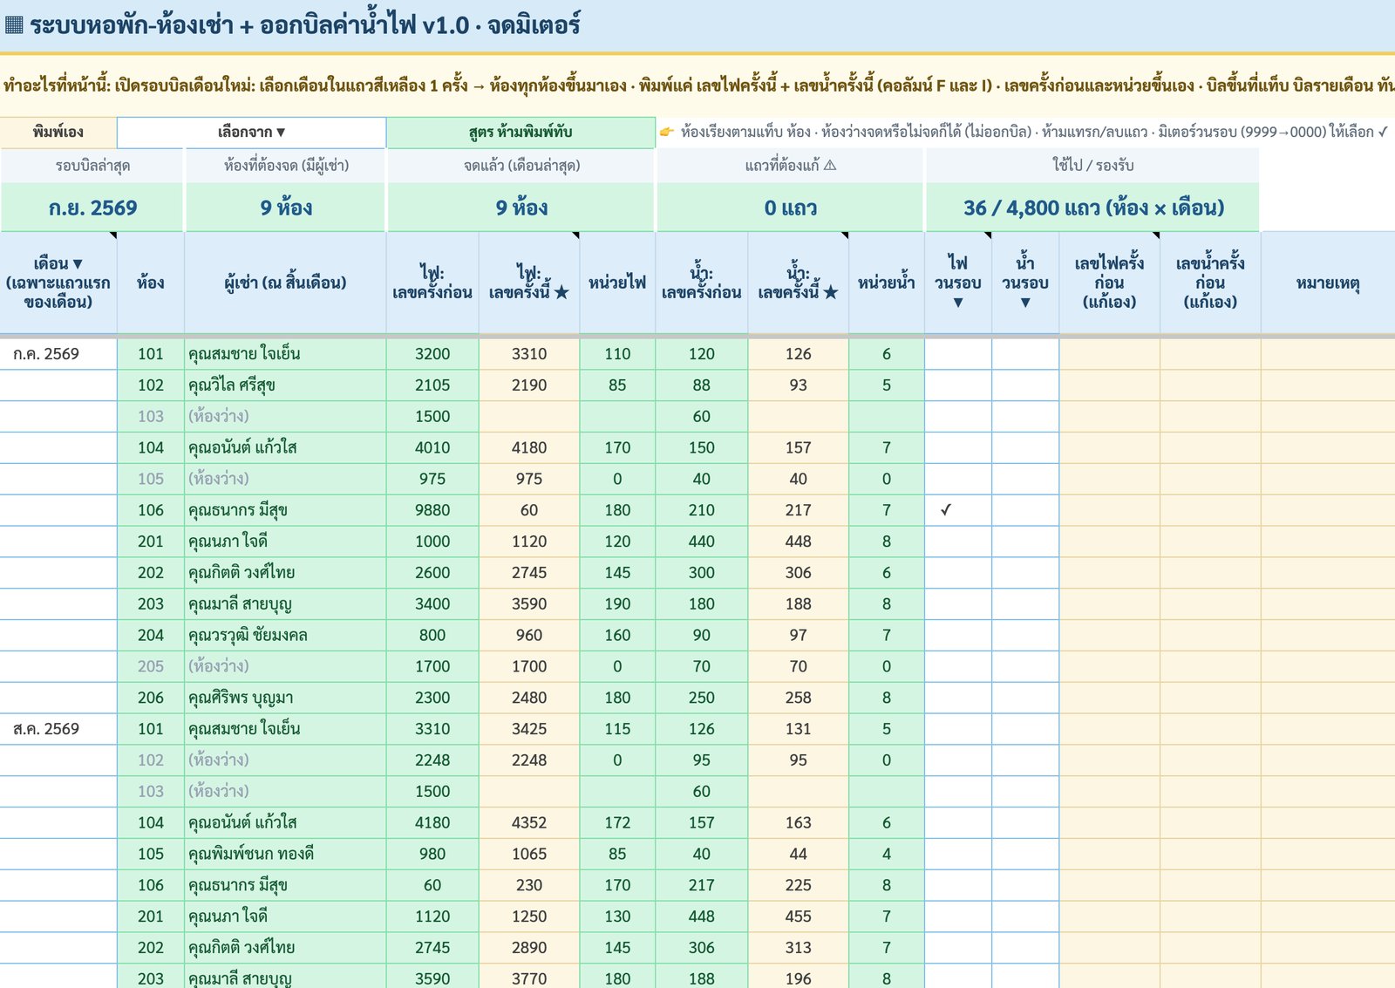The height and width of the screenshot is (988, 1395).
Task: Select the น้ำวนรอบ cell in คุณศิริพร บุญมา's row
Action: pos(1025,698)
